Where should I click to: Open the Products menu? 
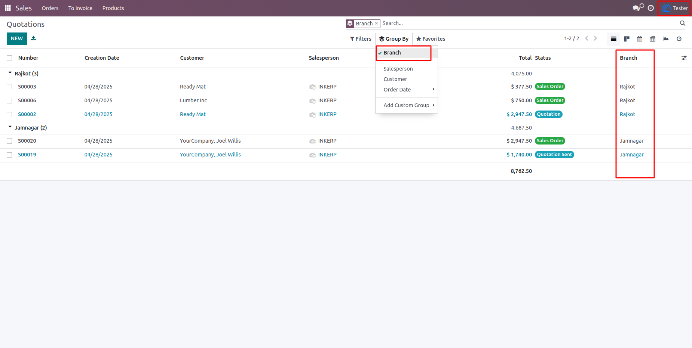[x=113, y=8]
